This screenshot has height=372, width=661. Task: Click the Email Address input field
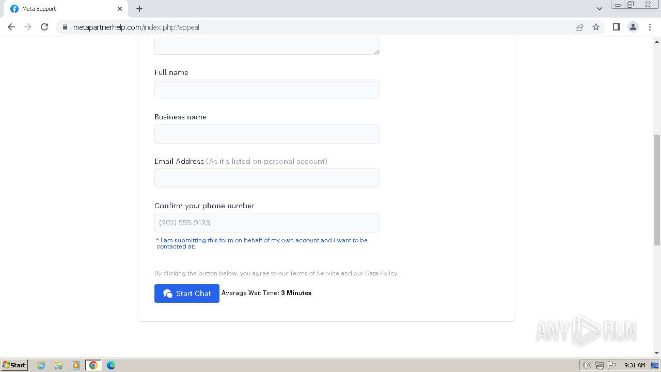coord(266,178)
